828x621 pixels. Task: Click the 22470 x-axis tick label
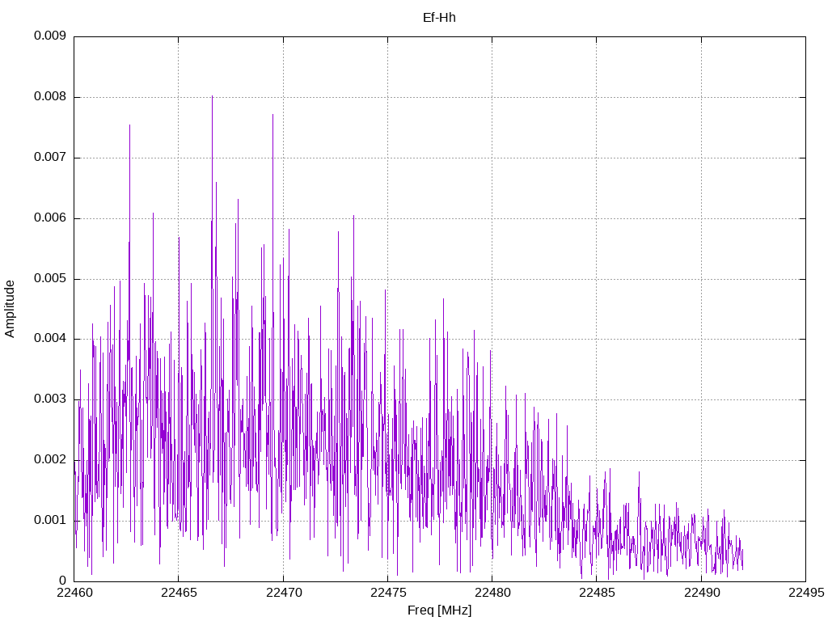[x=284, y=593]
